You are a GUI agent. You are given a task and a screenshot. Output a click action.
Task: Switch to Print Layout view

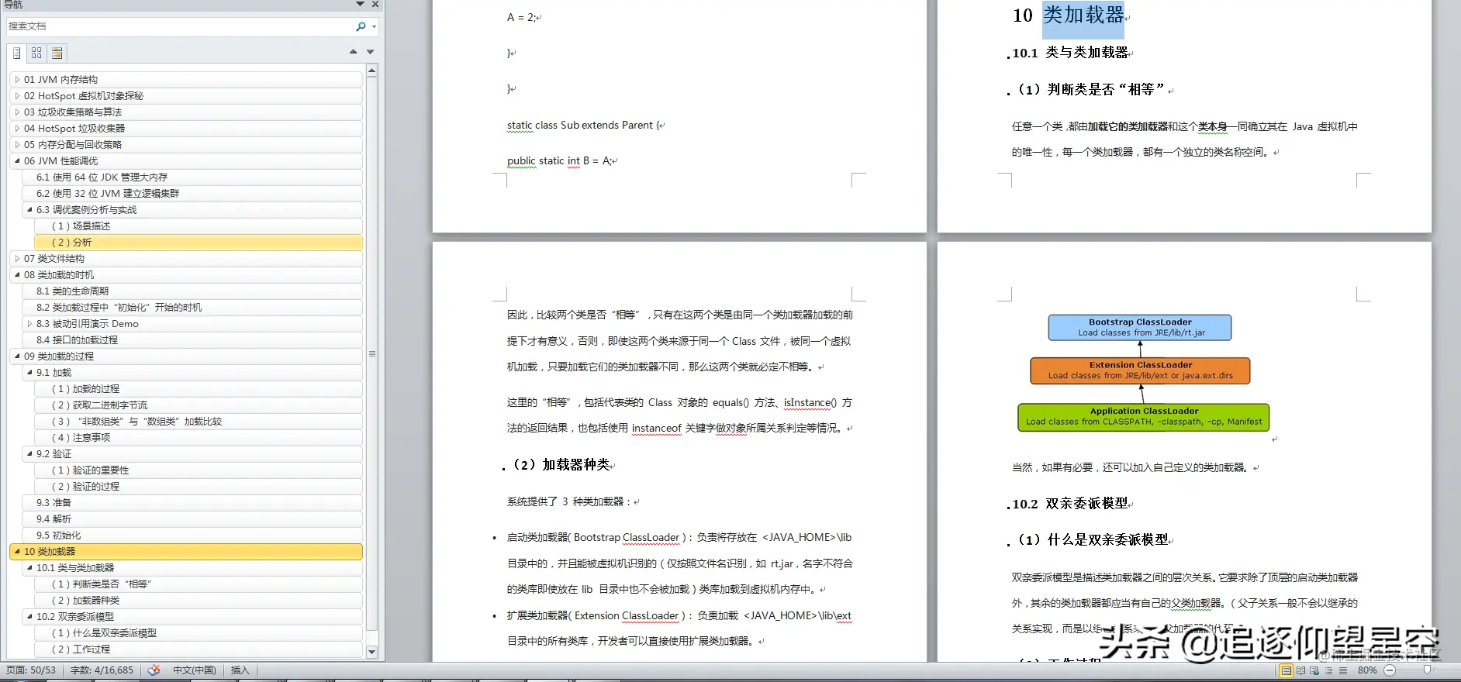[1286, 670]
